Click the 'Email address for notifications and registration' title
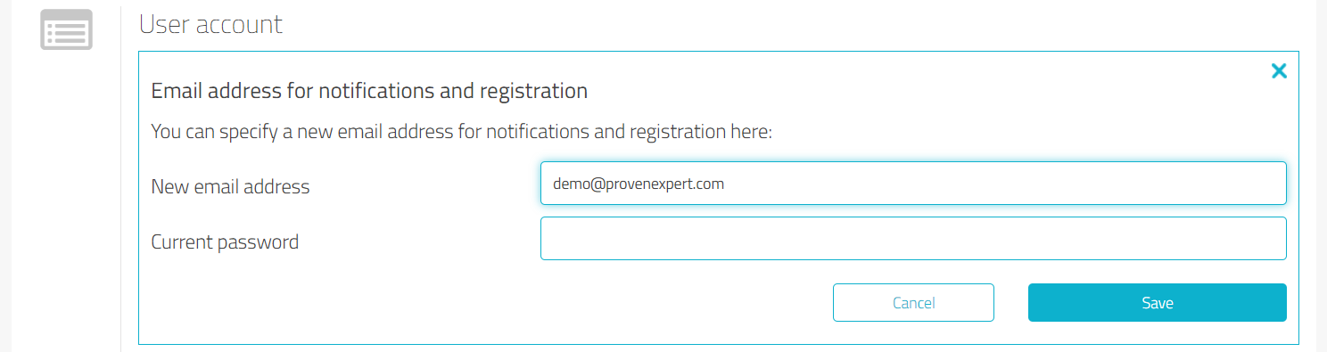 [369, 91]
